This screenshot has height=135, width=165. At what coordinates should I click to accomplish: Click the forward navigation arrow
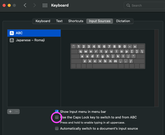pos(35,5)
